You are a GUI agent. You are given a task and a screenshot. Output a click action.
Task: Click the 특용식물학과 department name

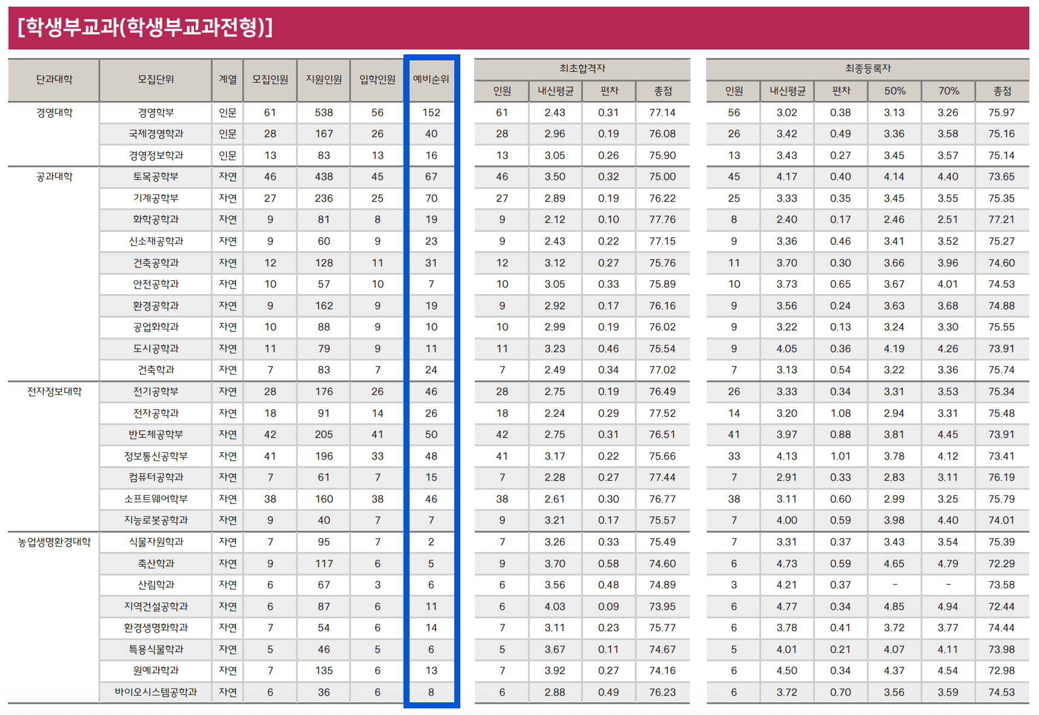pyautogui.click(x=156, y=650)
